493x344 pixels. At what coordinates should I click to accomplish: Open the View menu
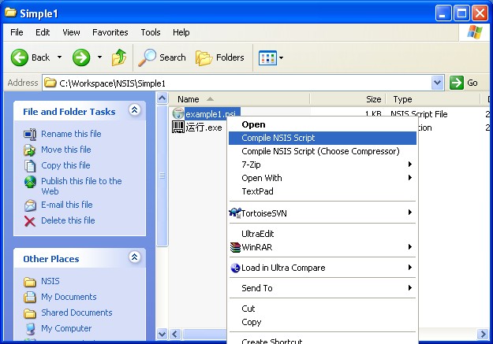(x=71, y=32)
